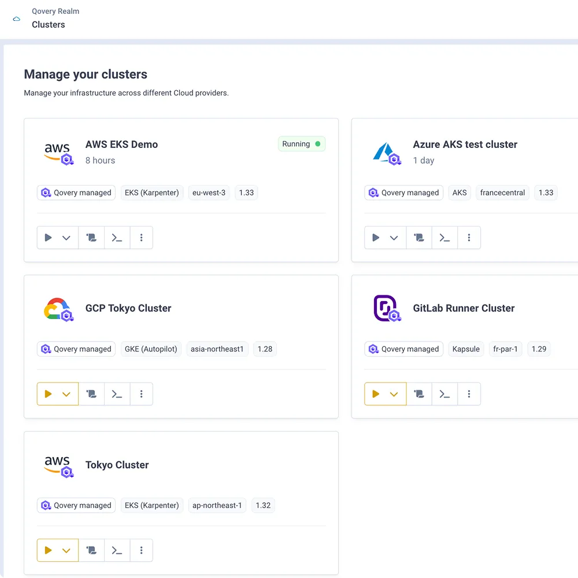Screen dimensions: 578x578
Task: Open the GitLab Runner Cluster title
Action: pos(464,308)
